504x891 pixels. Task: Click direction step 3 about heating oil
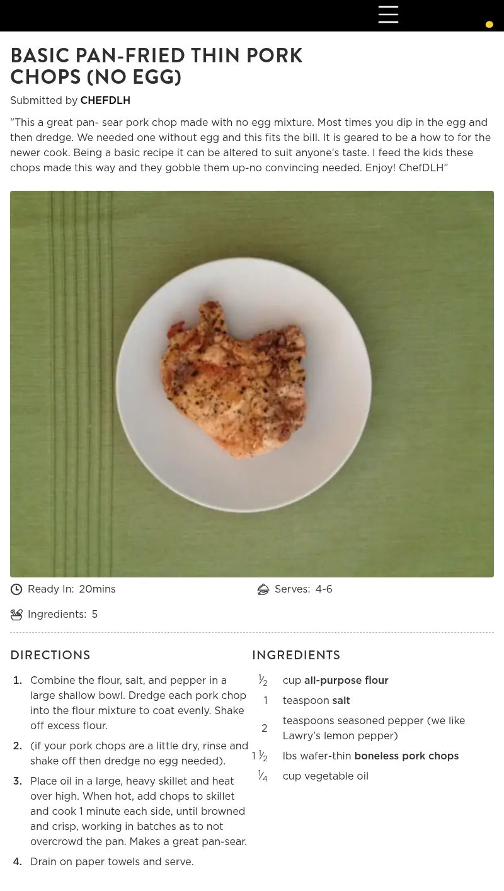[138, 812]
